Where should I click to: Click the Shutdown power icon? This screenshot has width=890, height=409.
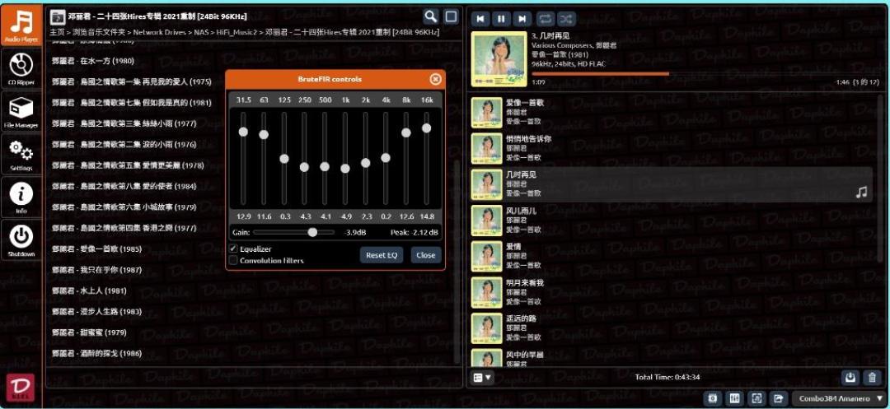(21, 235)
